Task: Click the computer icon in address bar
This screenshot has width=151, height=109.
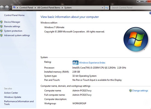Action: pyautogui.click(x=14, y=7)
